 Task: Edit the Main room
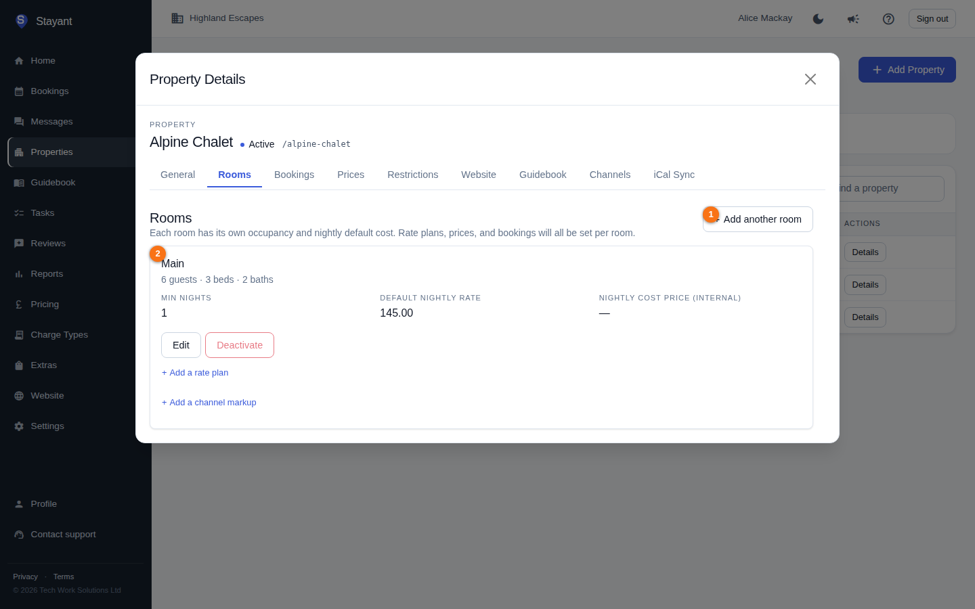(181, 345)
